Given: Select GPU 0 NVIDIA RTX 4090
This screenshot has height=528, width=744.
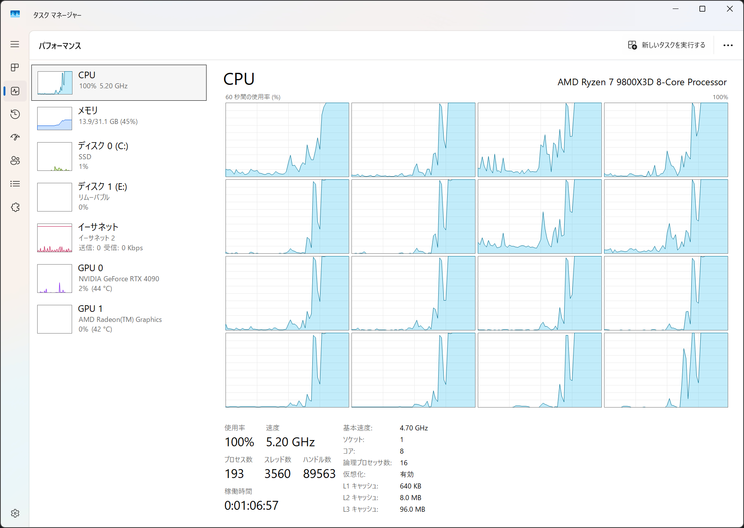Looking at the screenshot, I should tap(119, 278).
